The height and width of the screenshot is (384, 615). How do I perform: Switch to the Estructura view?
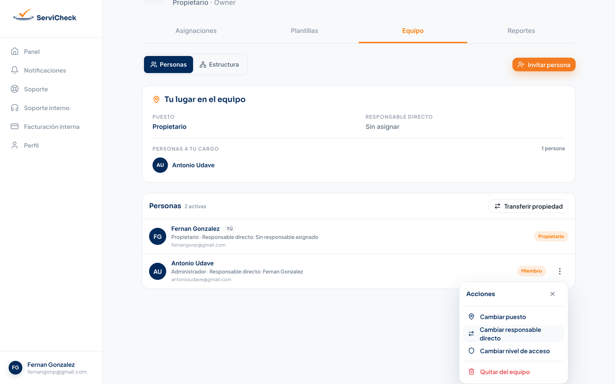(220, 64)
